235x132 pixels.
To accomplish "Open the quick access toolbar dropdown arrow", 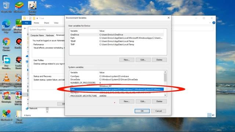I will click(x=37, y=18).
